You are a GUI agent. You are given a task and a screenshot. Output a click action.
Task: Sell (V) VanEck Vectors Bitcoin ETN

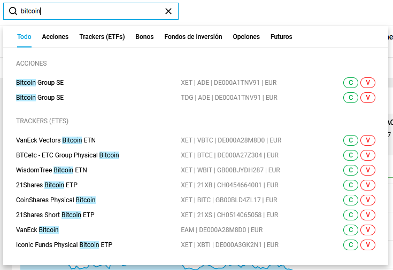pos(368,140)
